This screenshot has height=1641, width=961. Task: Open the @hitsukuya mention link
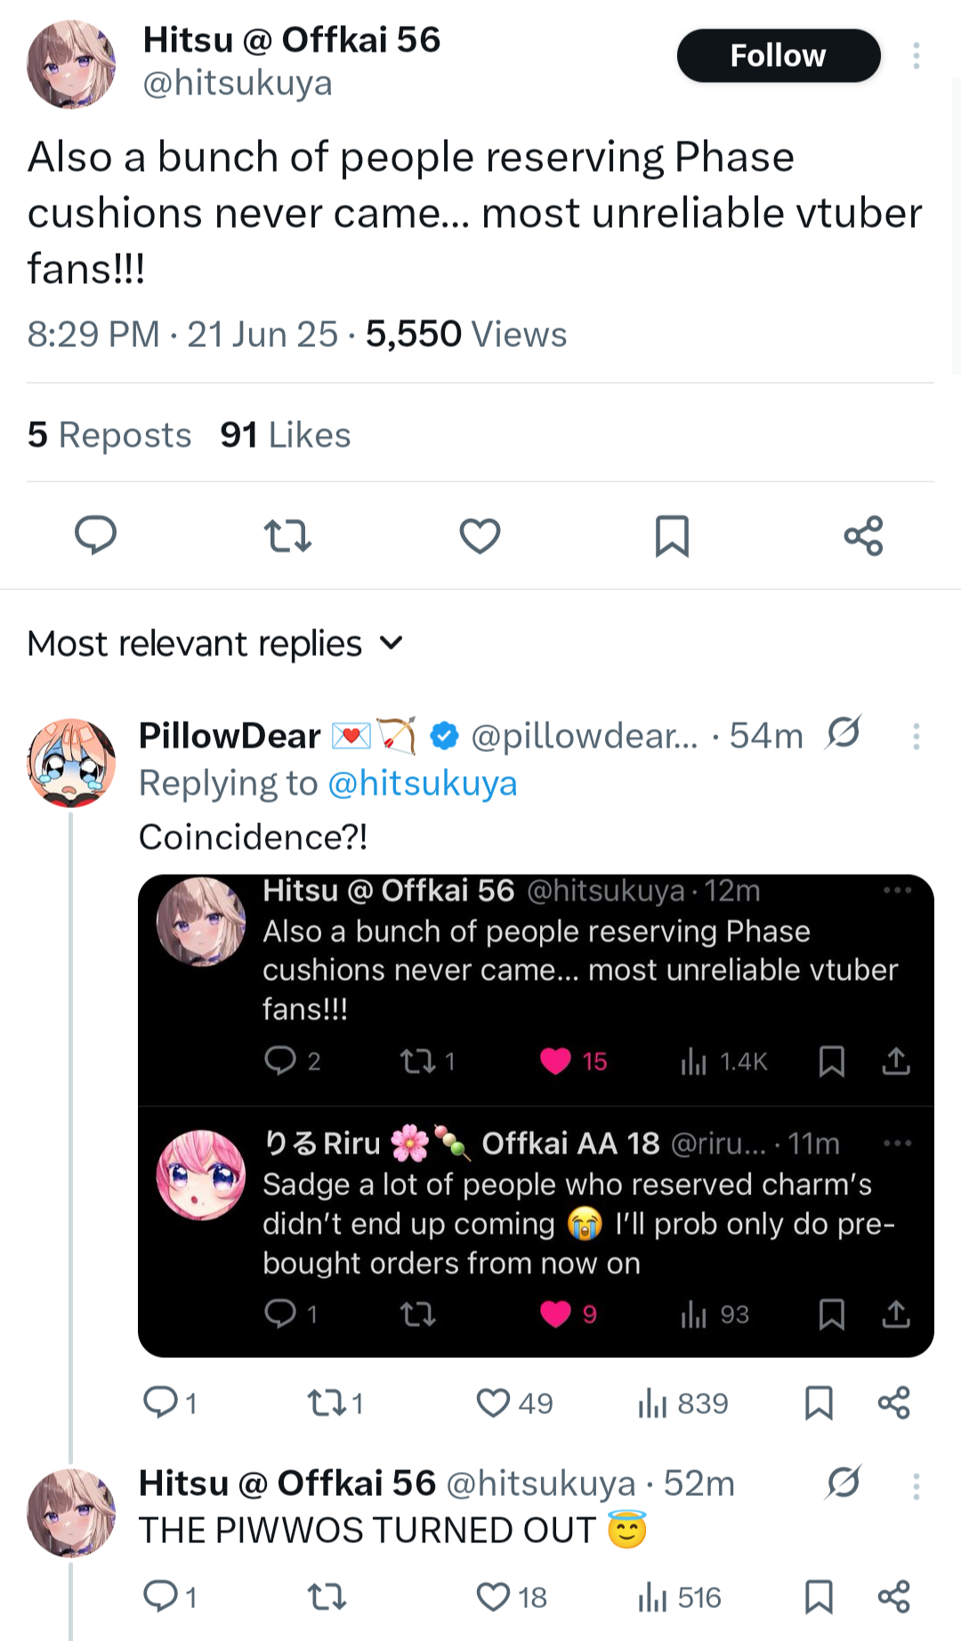(422, 783)
